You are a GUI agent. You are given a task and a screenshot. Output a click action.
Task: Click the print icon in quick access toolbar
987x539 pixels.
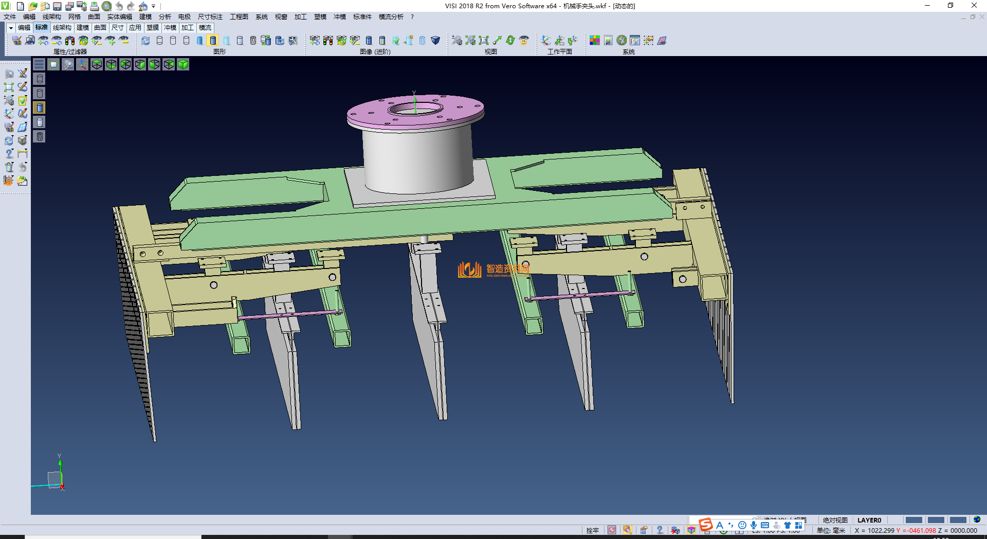point(94,6)
